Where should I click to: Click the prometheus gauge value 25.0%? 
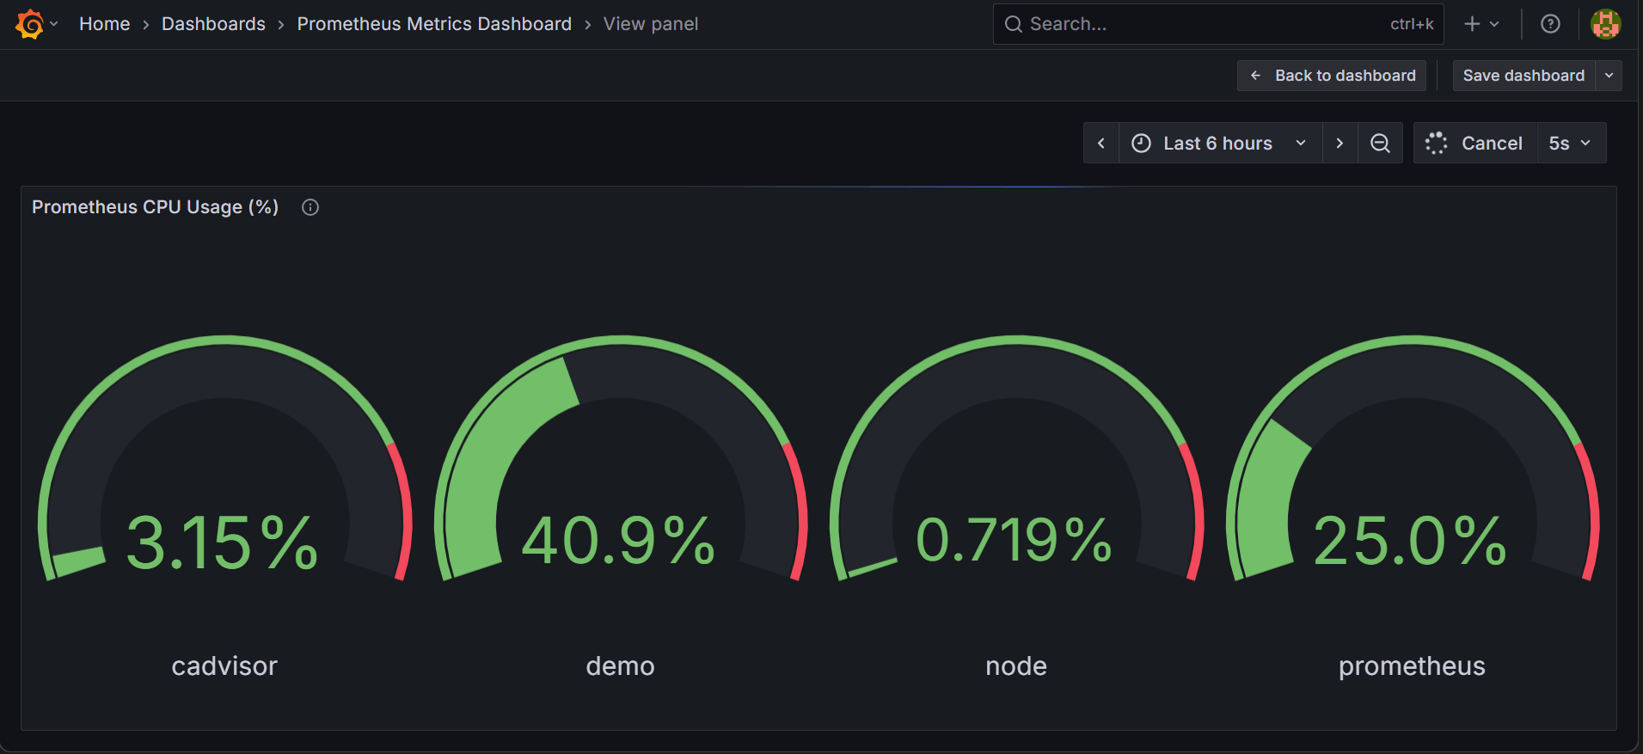tap(1410, 541)
